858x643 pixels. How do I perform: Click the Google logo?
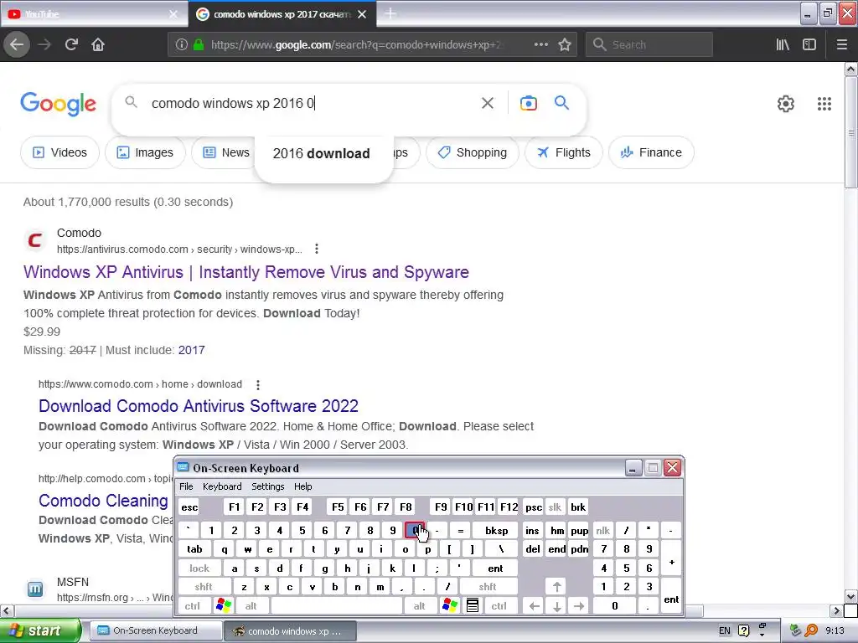[58, 104]
